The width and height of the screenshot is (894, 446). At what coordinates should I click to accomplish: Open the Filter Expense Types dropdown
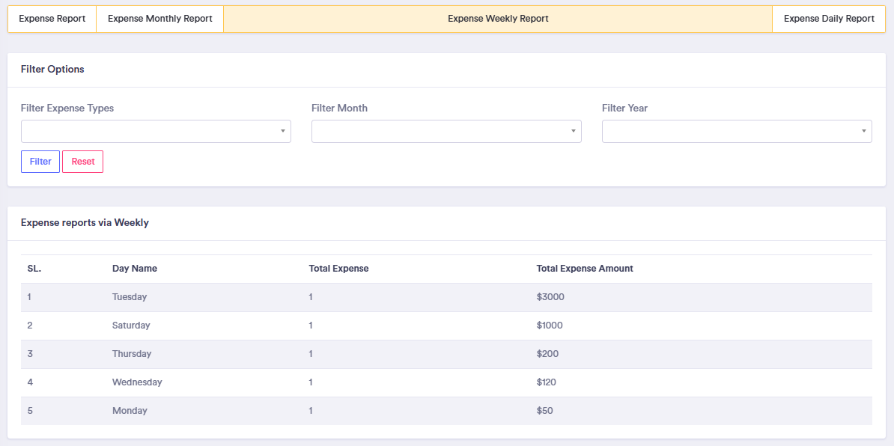pyautogui.click(x=156, y=131)
